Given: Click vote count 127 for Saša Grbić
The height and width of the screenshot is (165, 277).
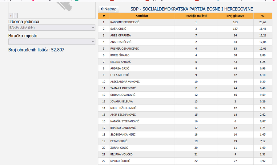Looking at the screenshot, I should [x=235, y=29].
